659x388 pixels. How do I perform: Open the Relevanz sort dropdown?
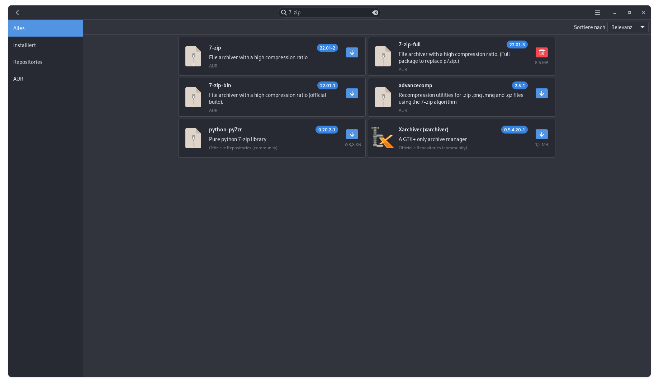point(627,27)
